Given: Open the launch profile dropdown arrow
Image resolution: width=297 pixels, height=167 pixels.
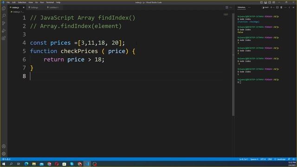Looking at the screenshot, I should click(x=274, y=7).
